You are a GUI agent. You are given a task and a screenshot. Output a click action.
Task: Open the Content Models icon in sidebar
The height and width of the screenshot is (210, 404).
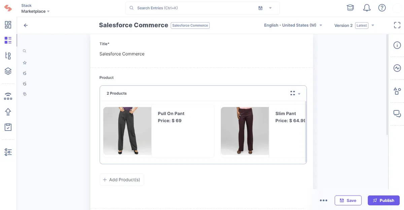coord(8,56)
